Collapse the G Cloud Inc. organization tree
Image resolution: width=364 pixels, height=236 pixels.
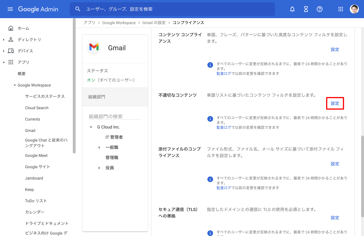click(x=91, y=127)
